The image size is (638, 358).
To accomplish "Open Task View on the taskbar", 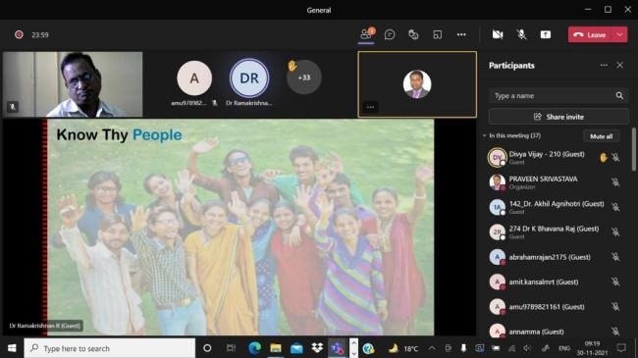I will (x=231, y=348).
